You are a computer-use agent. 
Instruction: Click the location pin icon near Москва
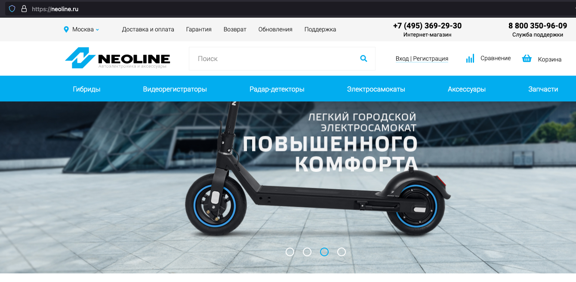(66, 30)
